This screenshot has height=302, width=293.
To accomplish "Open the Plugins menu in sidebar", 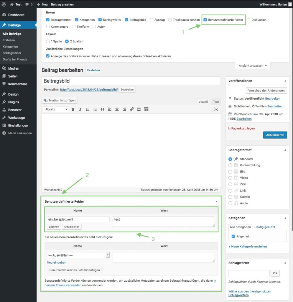I will (14, 102).
